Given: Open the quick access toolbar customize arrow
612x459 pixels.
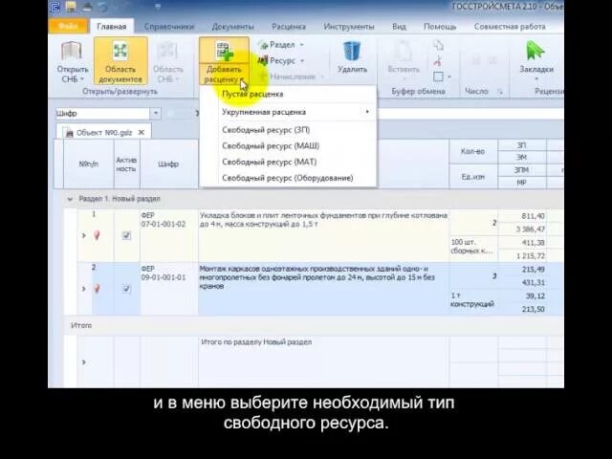Looking at the screenshot, I should click(158, 7).
